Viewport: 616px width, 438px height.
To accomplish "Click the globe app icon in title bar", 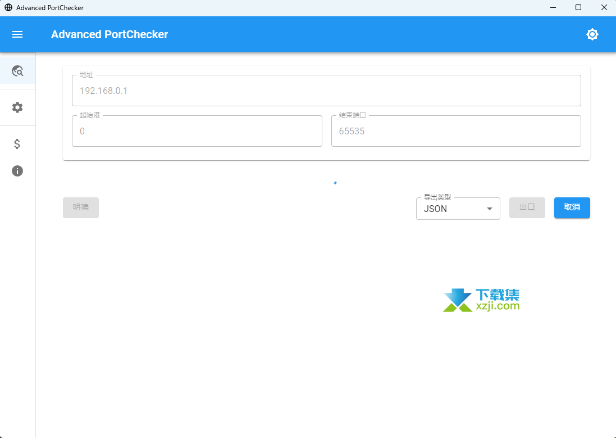I will (8, 7).
